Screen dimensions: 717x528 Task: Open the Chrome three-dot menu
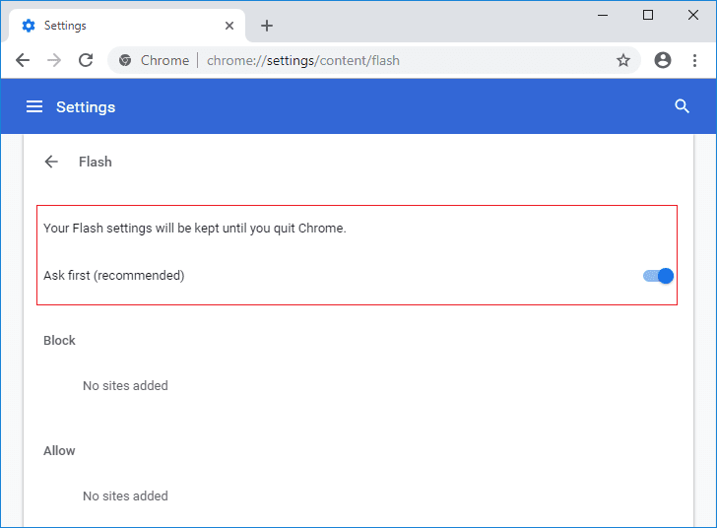[x=694, y=60]
